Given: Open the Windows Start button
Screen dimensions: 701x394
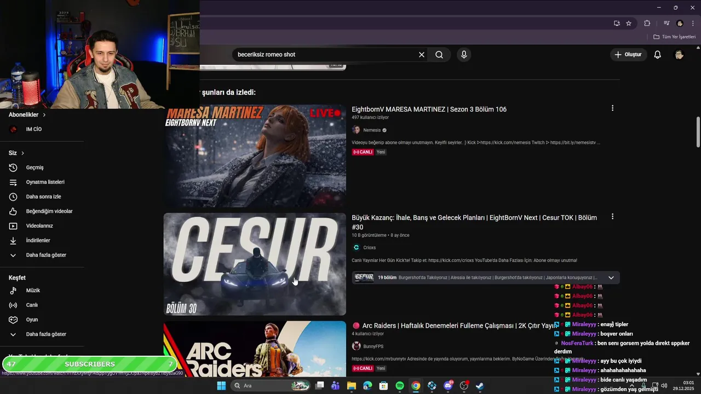Looking at the screenshot, I should pyautogui.click(x=221, y=386).
